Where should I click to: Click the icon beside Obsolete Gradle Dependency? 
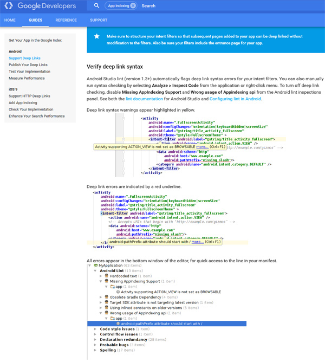[107, 297]
